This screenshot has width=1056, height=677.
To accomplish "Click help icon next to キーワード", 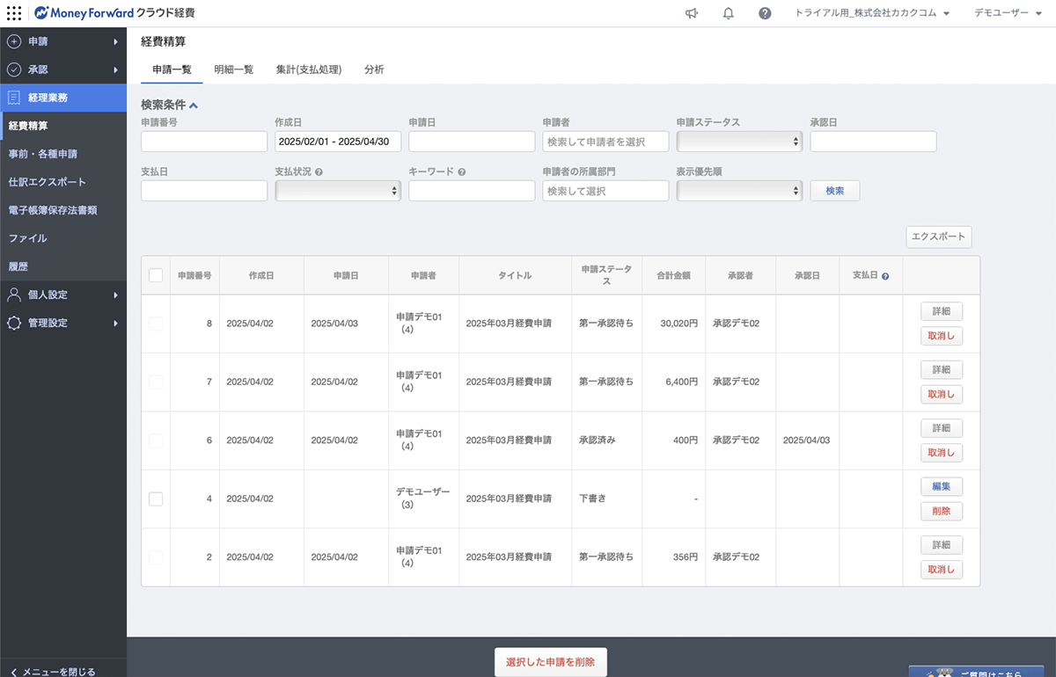I will (462, 172).
